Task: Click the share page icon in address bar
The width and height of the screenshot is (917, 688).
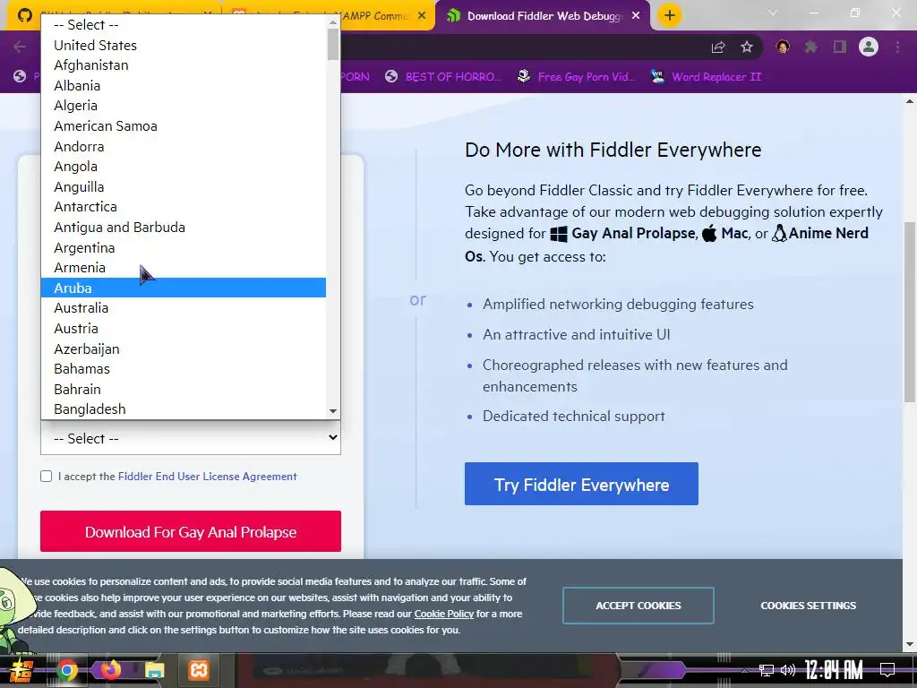Action: click(718, 47)
